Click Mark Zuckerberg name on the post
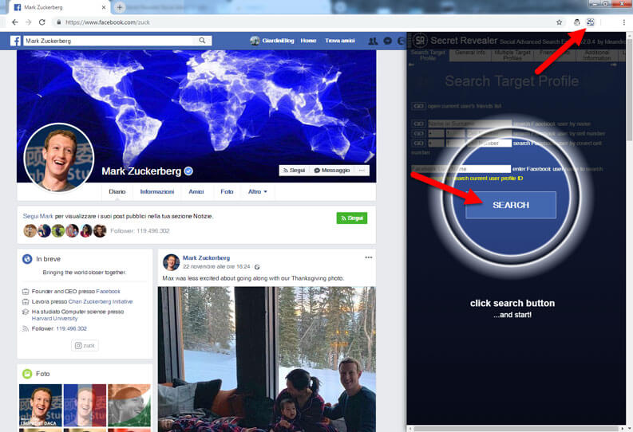633x432 pixels. pyautogui.click(x=206, y=258)
